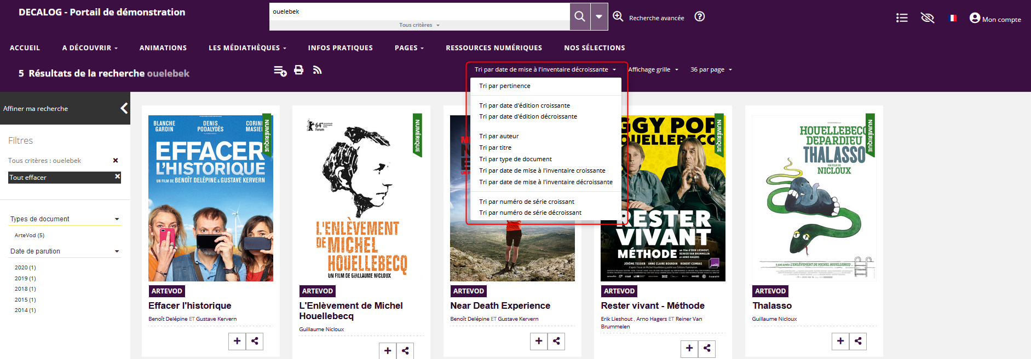
Task: Click the Tout effacer button
Action: [65, 178]
